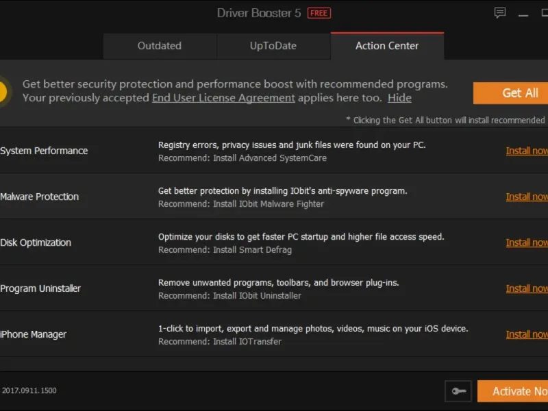This screenshot has width=548, height=411.
Task: Click the red FREE badge
Action: pyautogui.click(x=319, y=13)
